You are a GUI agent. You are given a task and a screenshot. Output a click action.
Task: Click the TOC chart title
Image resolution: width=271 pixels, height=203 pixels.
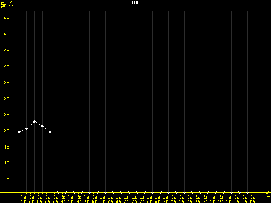pyautogui.click(x=135, y=3)
